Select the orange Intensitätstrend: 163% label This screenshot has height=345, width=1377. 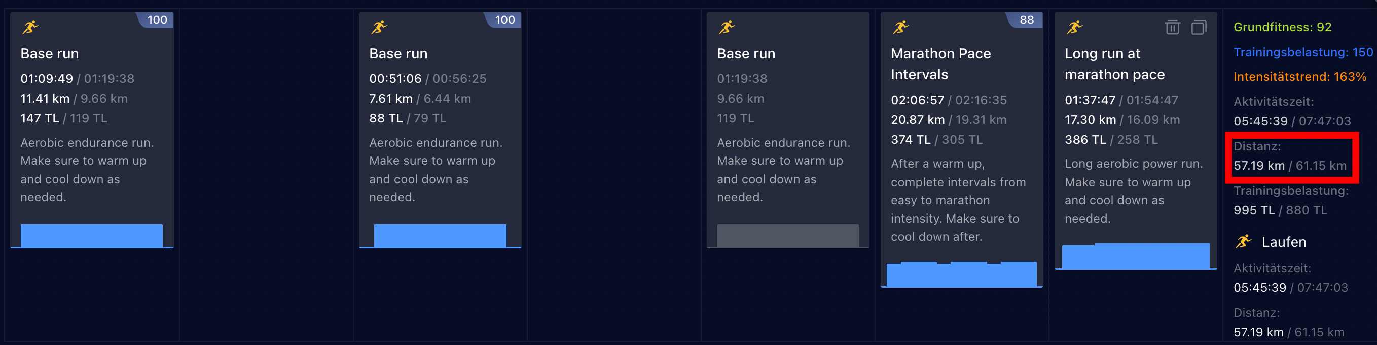pos(1299,77)
